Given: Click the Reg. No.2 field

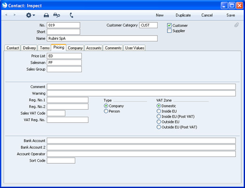Looking at the screenshot, I should 67,107.
